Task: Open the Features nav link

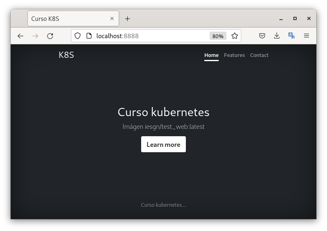Action: (x=234, y=55)
